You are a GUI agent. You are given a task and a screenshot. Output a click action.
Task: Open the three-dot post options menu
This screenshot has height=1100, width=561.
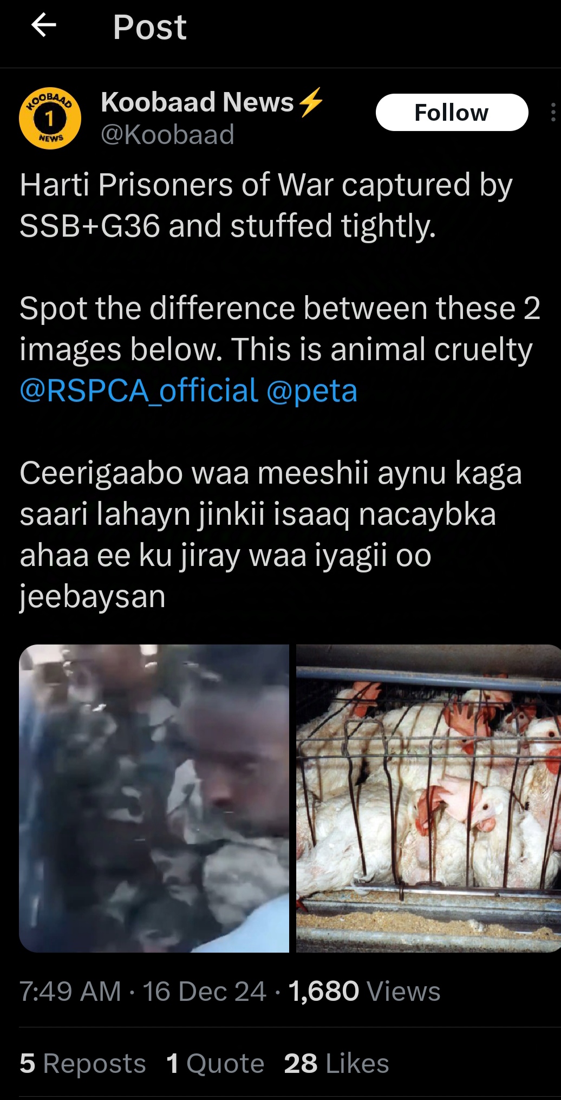tap(553, 112)
